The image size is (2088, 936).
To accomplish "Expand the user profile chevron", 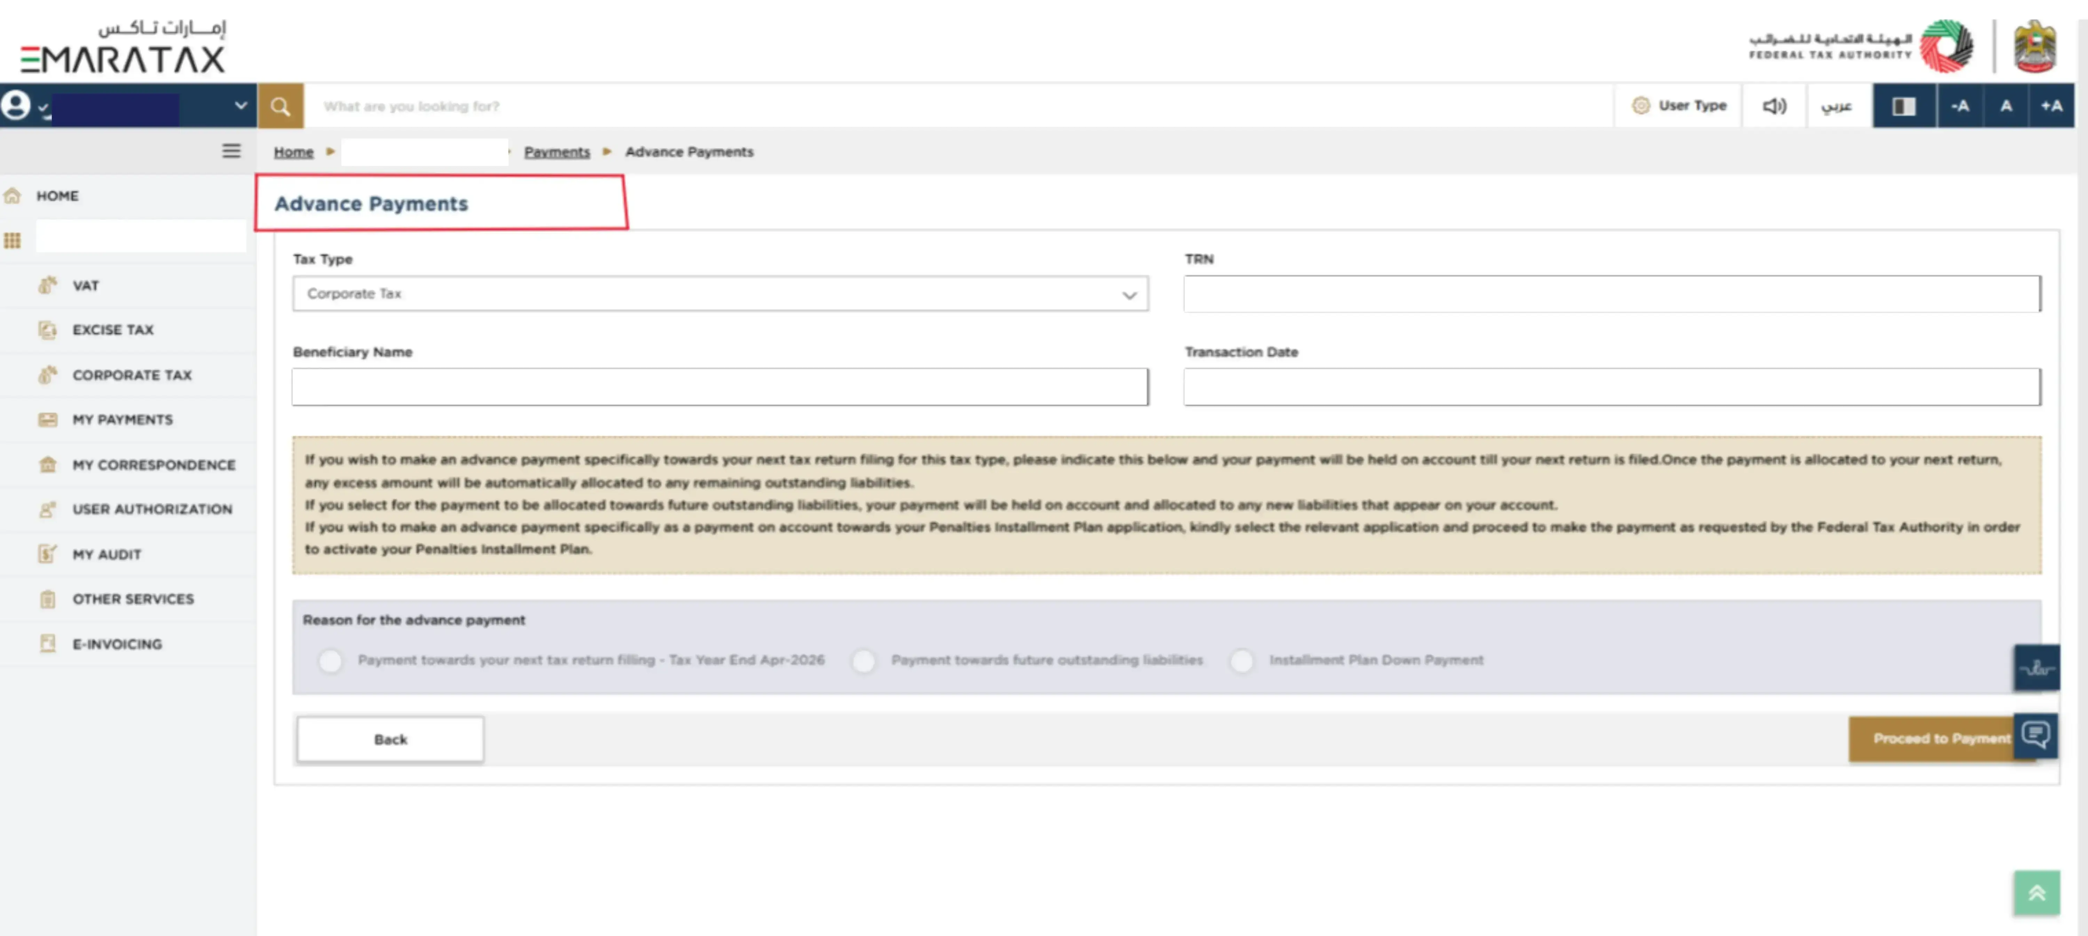I will (x=240, y=105).
